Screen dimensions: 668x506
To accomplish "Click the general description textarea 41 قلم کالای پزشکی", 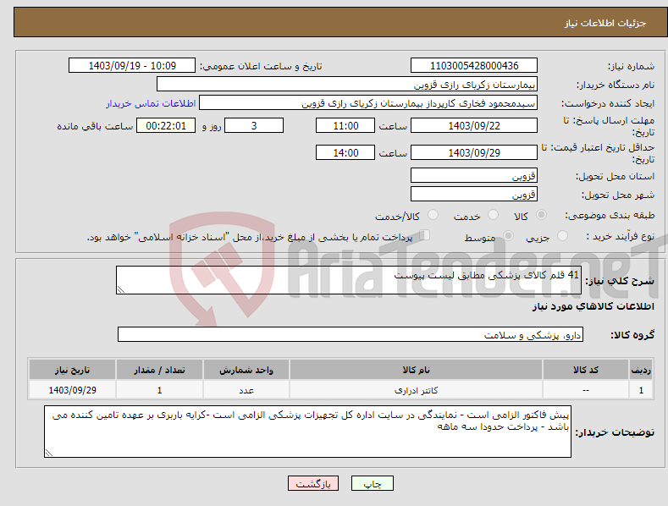I will 349,280.
